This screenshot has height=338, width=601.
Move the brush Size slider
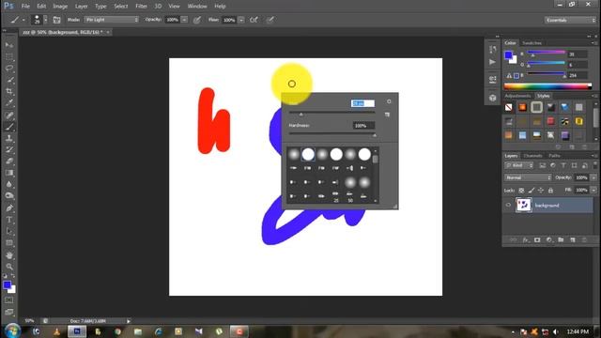(x=300, y=115)
